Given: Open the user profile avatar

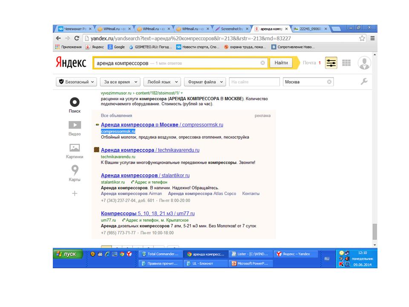Looking at the screenshot, I should (364, 63).
